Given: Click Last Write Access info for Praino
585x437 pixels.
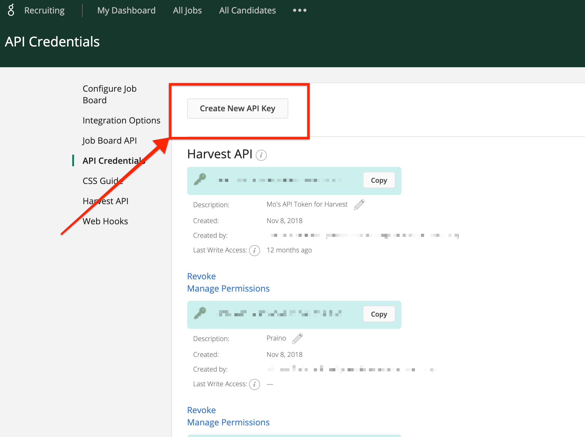Looking at the screenshot, I should 254,384.
